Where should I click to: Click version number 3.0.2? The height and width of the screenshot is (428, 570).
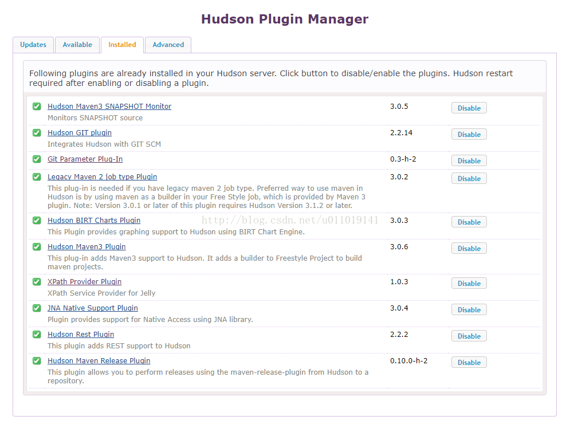click(x=399, y=176)
